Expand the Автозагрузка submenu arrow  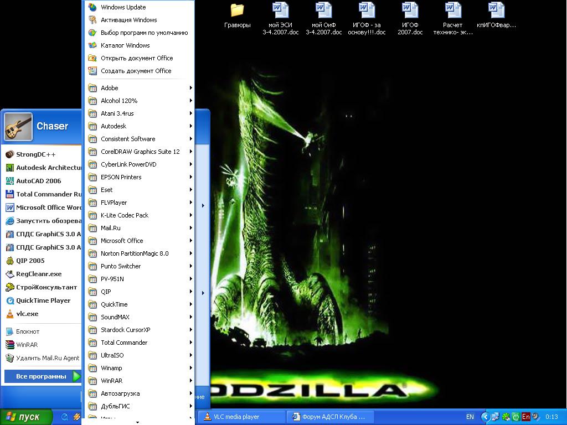[x=190, y=393]
